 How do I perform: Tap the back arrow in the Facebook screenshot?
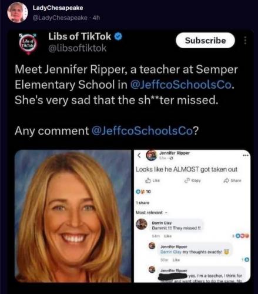click(139, 155)
